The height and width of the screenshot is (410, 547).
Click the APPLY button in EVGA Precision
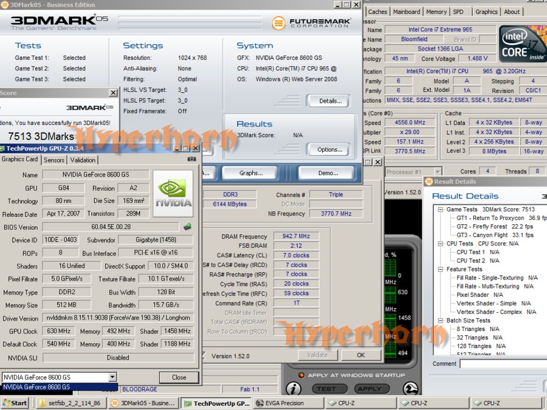371,388
